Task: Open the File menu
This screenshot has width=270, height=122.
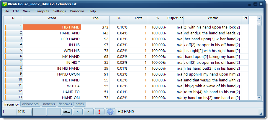Action: click(6, 11)
